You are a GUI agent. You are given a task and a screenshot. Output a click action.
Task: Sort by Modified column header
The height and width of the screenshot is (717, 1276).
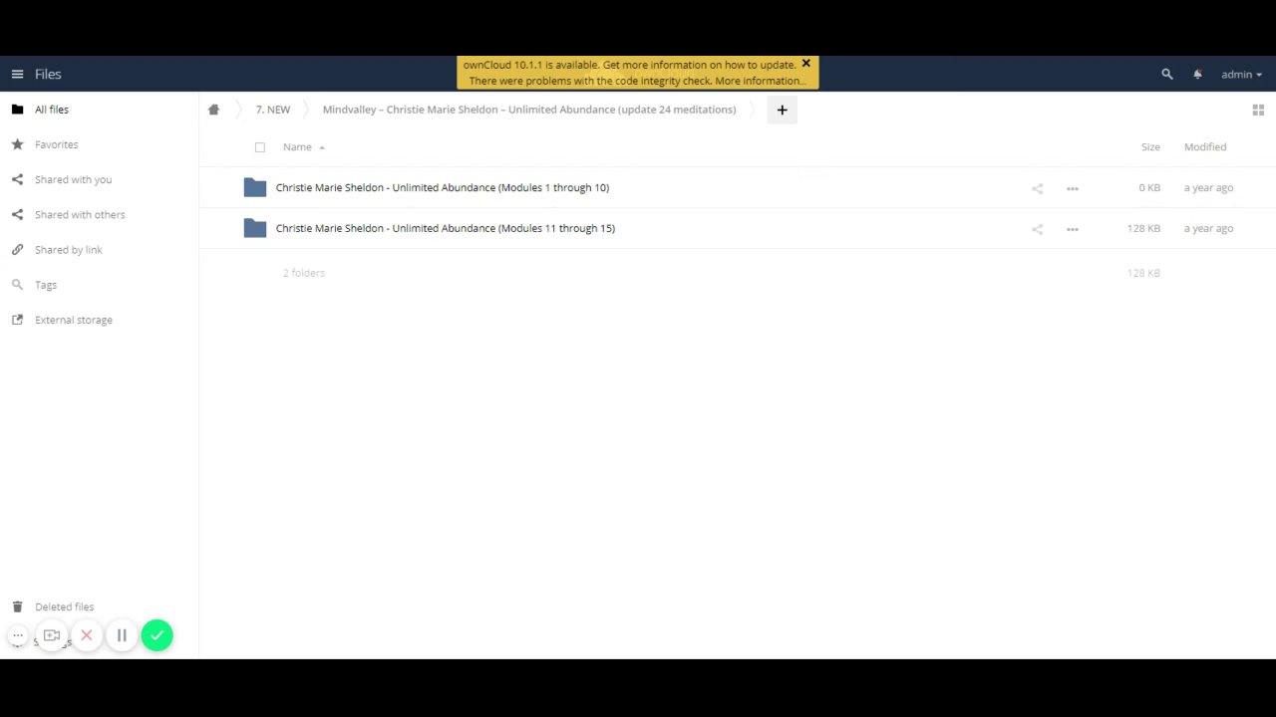[x=1205, y=147]
